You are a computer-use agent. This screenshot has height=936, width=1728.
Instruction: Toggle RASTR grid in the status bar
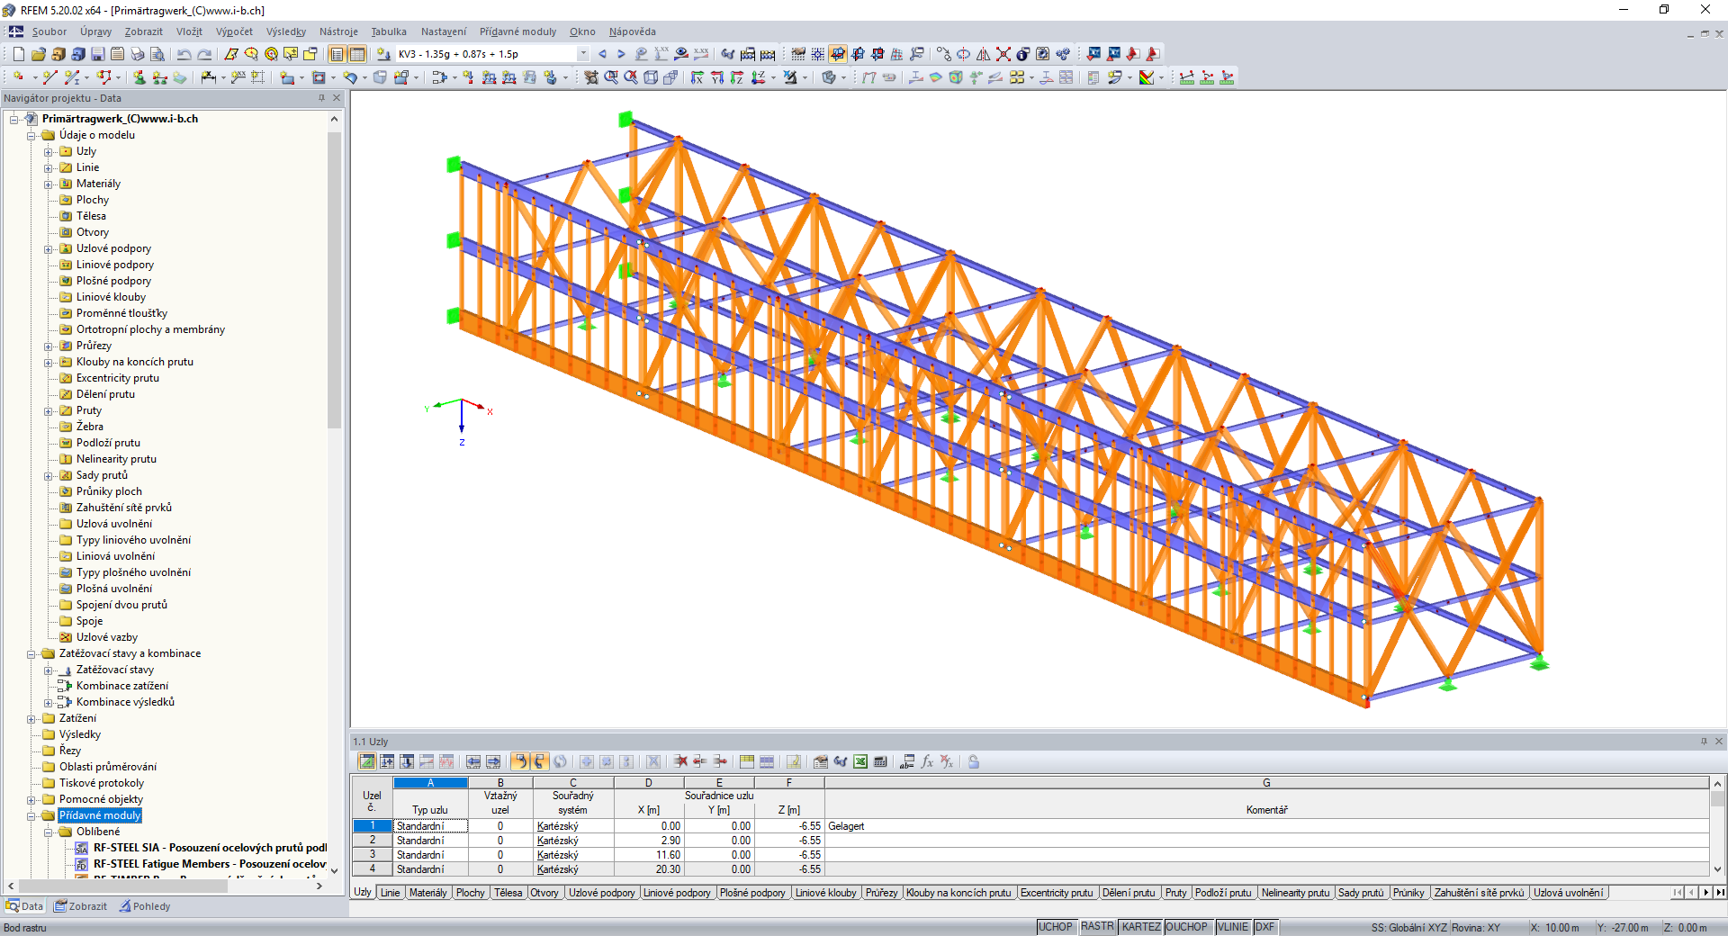[1098, 927]
